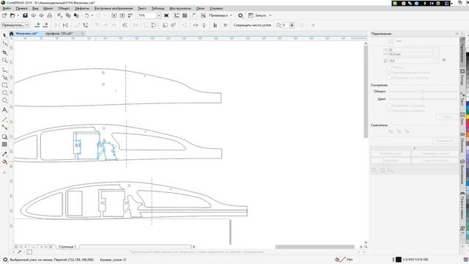
Task: Expand the collapse arrow in Перетекание docker
Action: point(415,148)
